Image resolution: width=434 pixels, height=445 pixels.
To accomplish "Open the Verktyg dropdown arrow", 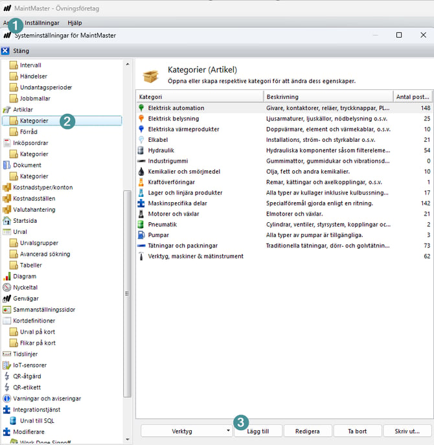I will 228,431.
